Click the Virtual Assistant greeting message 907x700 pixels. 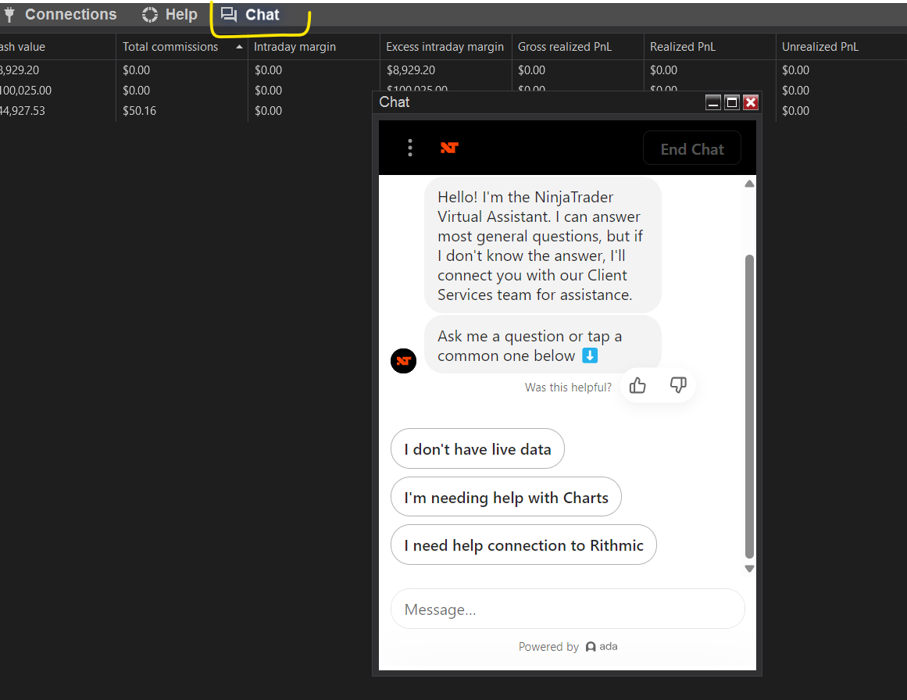pos(543,245)
